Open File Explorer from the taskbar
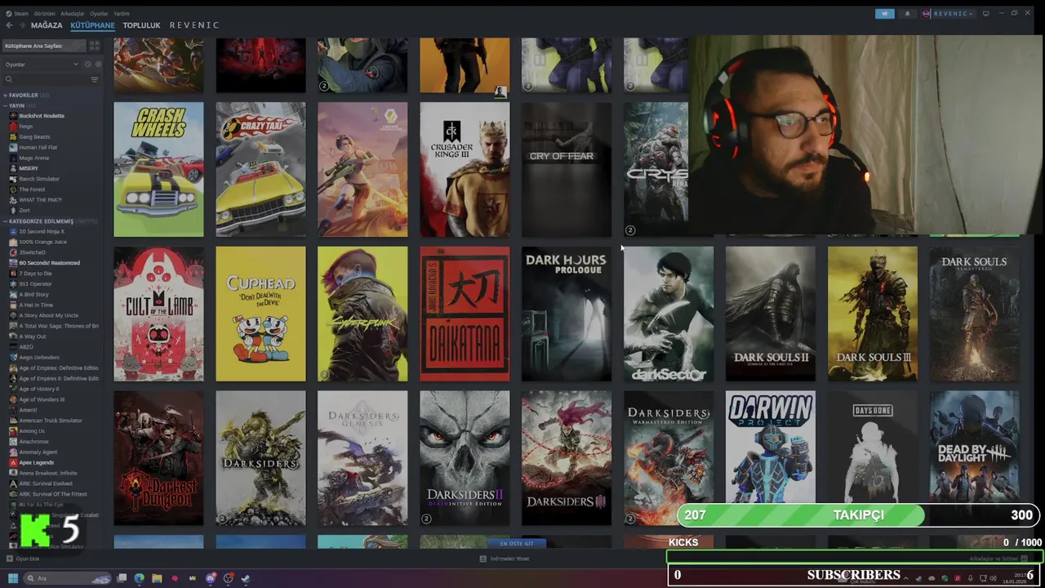This screenshot has width=1045, height=588. click(x=157, y=578)
